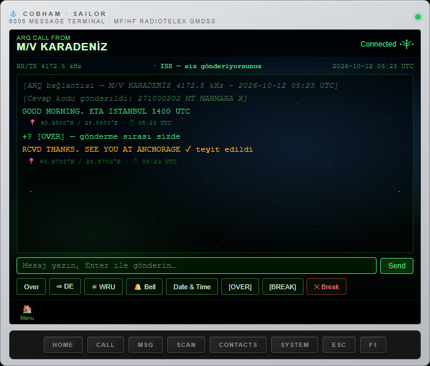Click the M/V KARADENİZ caller name

point(61,47)
